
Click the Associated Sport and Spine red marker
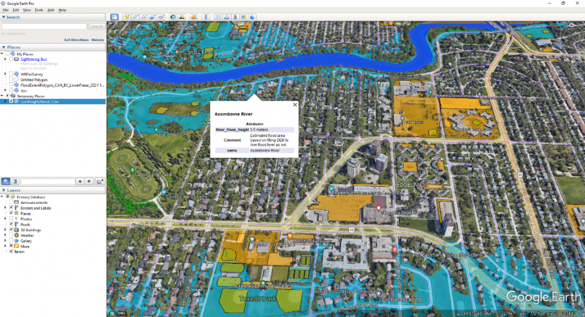[395, 250]
